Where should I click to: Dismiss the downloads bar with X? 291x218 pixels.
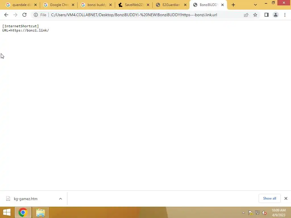286,198
